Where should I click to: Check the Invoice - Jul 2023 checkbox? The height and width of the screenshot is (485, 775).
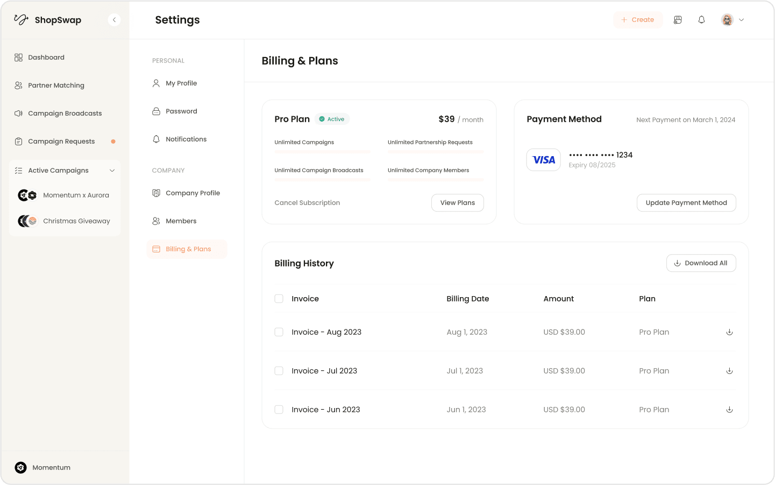point(279,370)
